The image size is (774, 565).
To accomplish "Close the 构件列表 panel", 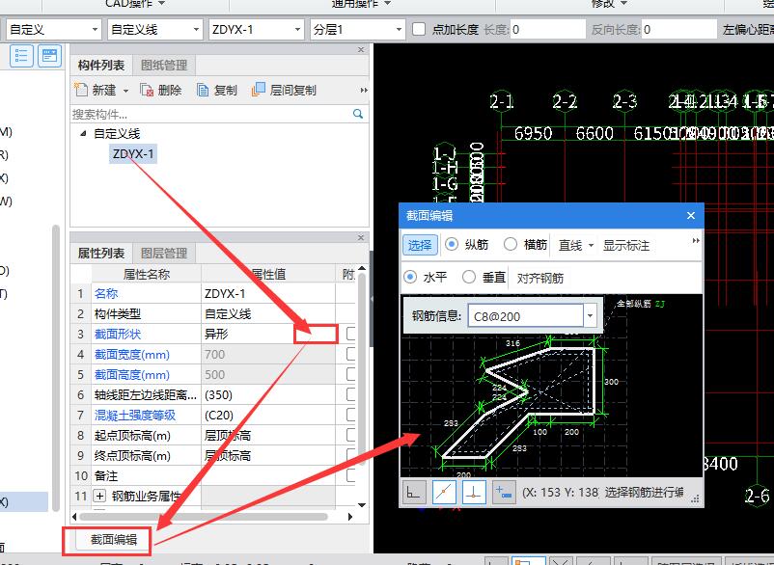I will click(361, 50).
